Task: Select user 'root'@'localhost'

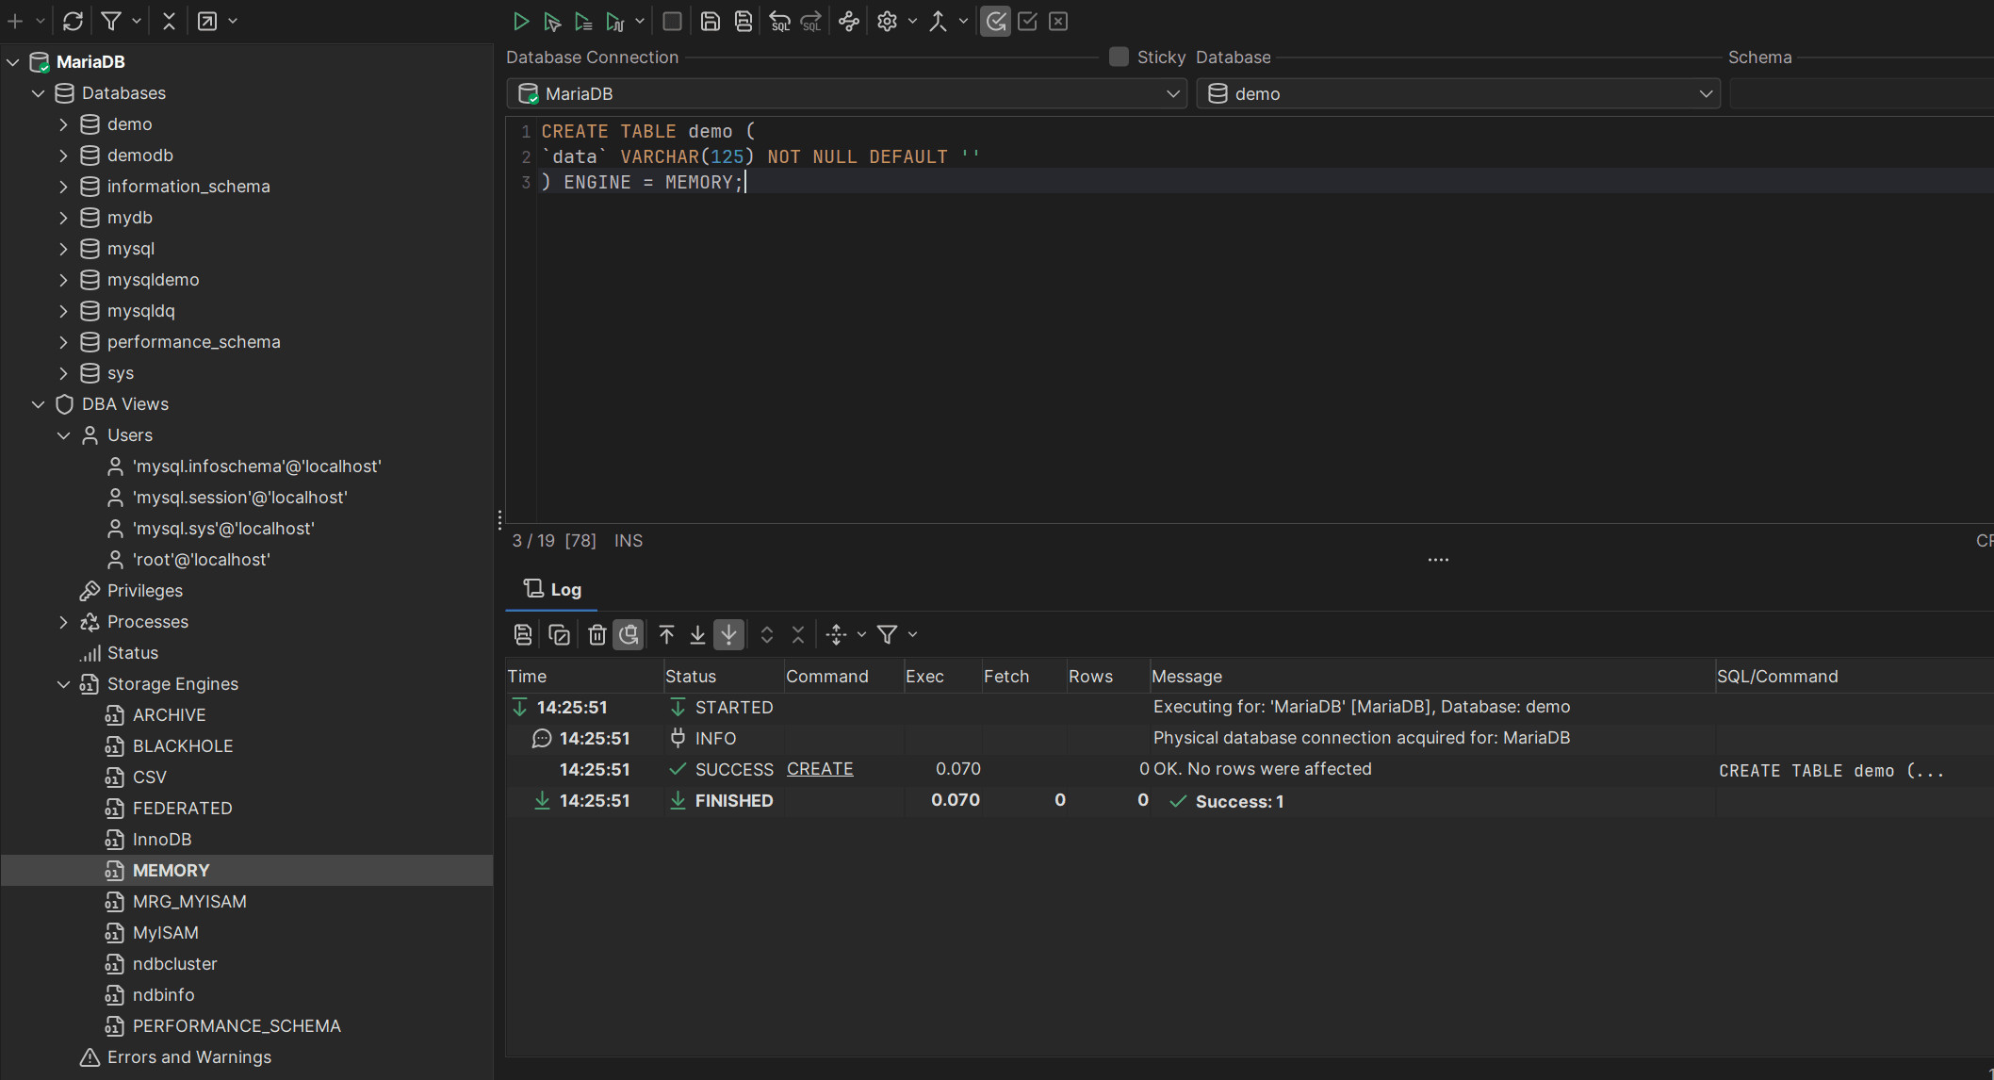Action: tap(201, 559)
